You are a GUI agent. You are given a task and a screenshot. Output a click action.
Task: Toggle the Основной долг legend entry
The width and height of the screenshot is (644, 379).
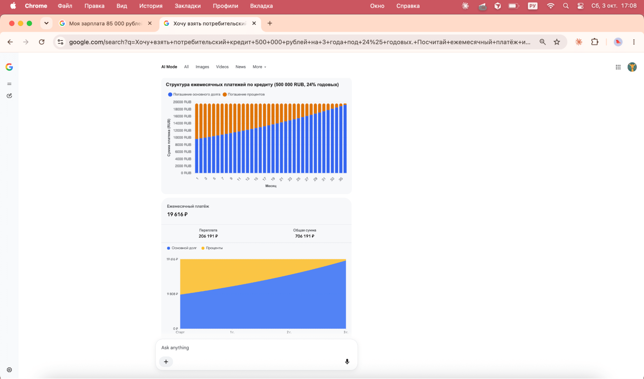tap(182, 248)
